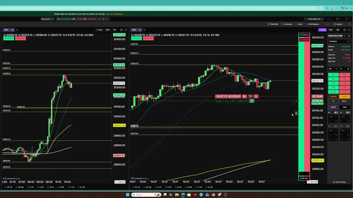Click the green BUY button

pyautogui.click(x=333, y=75)
